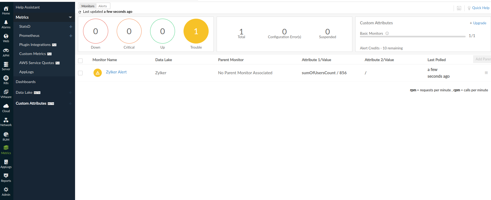This screenshot has height=200, width=491.
Task: Open Admin gear icon
Action: [6, 190]
